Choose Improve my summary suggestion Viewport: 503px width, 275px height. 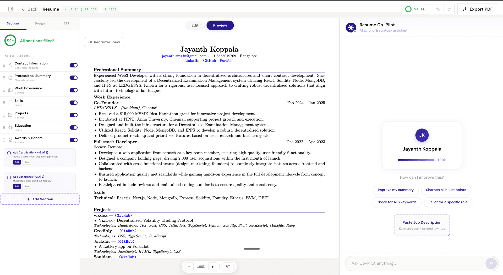pos(396,190)
